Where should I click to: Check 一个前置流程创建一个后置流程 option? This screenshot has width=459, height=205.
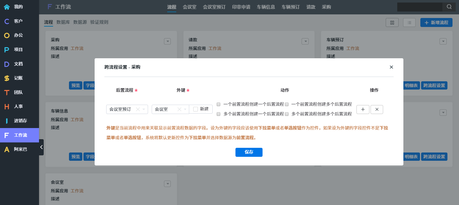218,104
